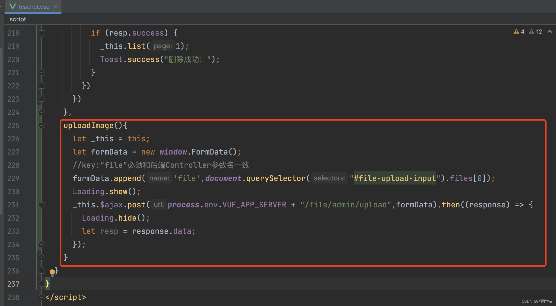Collapse the uploadImage function at line 225
Screen dimensions: 556x306
pyautogui.click(x=42, y=126)
